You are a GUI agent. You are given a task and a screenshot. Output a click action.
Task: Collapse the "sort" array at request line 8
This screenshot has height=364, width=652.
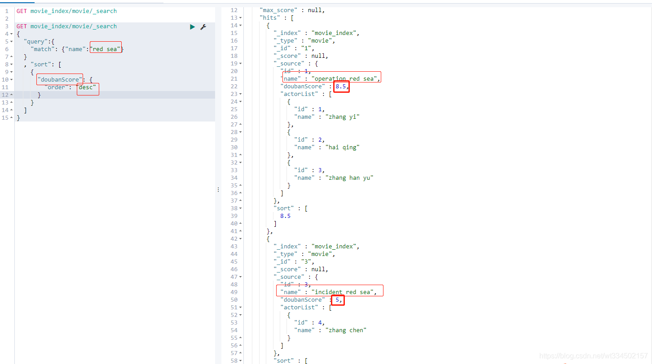click(x=11, y=65)
